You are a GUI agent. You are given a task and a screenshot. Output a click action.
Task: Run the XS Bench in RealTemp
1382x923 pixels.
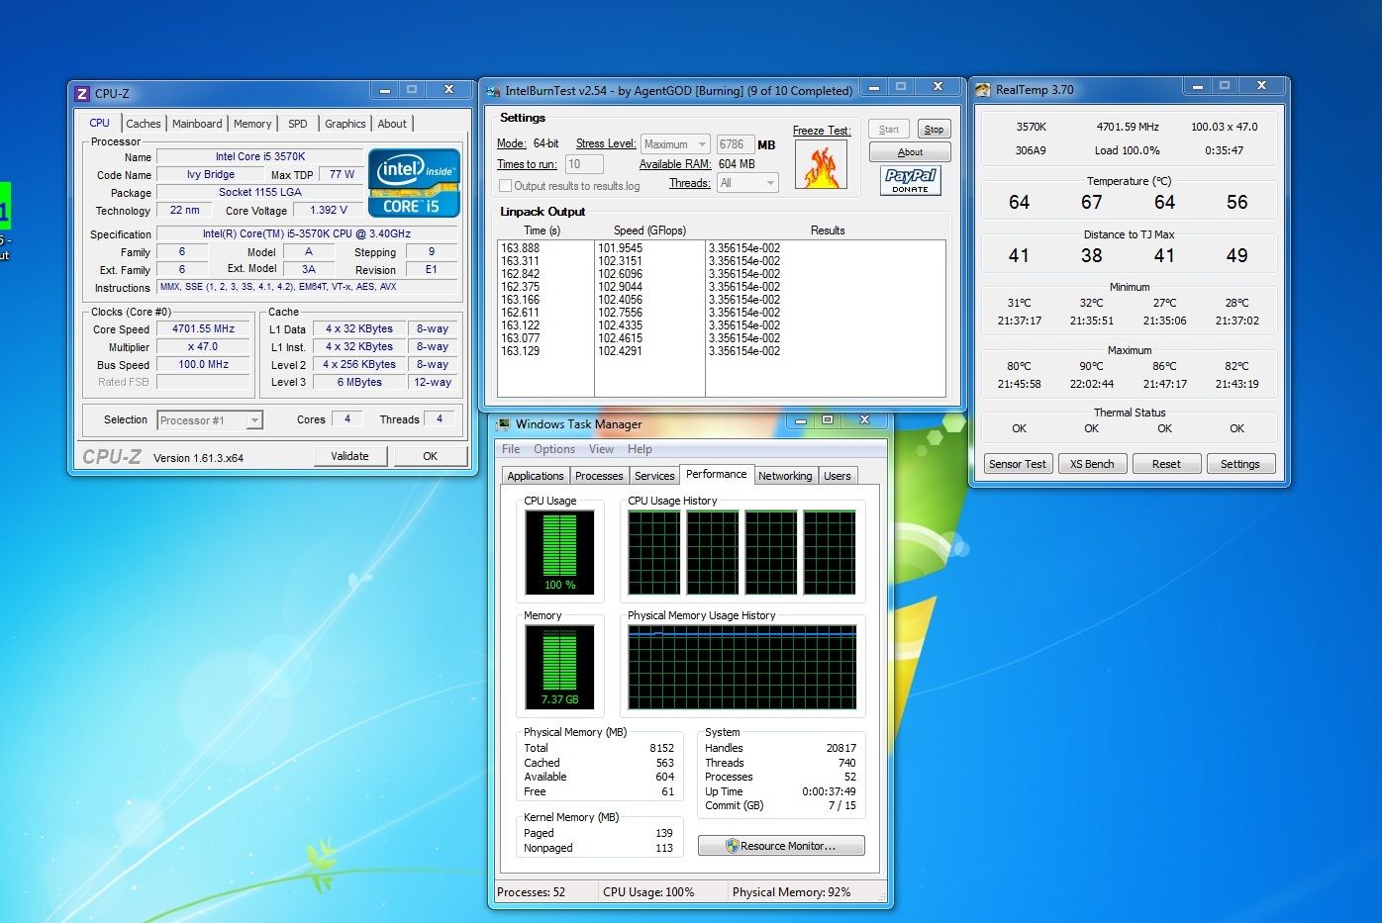tap(1092, 464)
